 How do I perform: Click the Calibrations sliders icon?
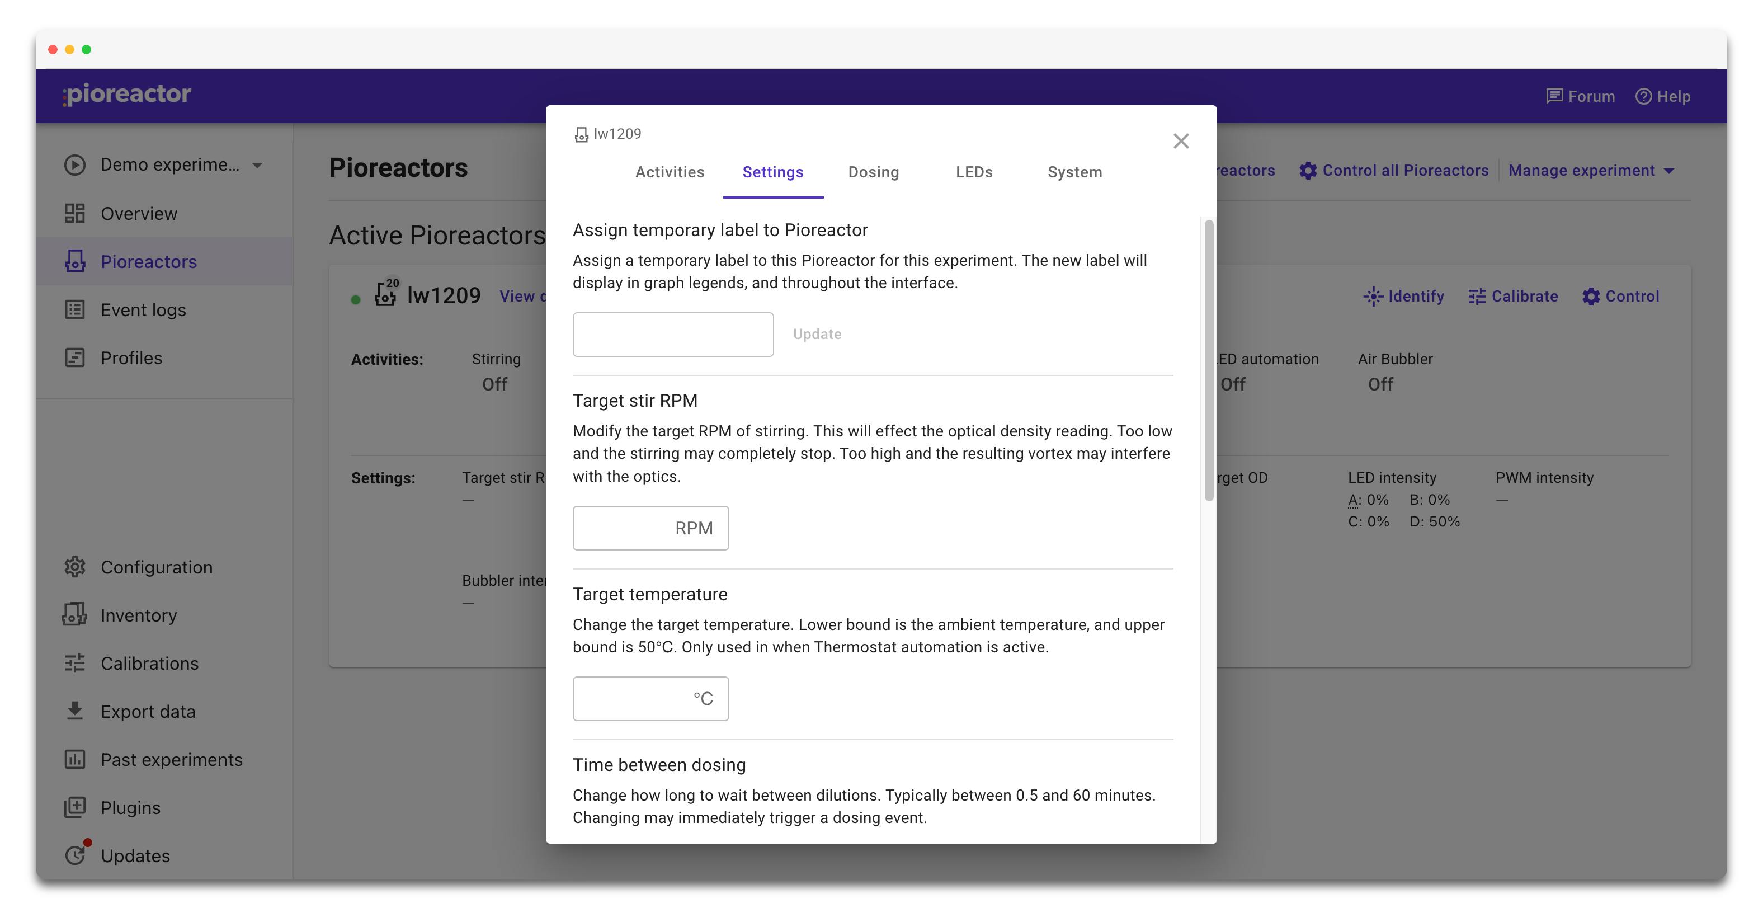pyautogui.click(x=74, y=664)
